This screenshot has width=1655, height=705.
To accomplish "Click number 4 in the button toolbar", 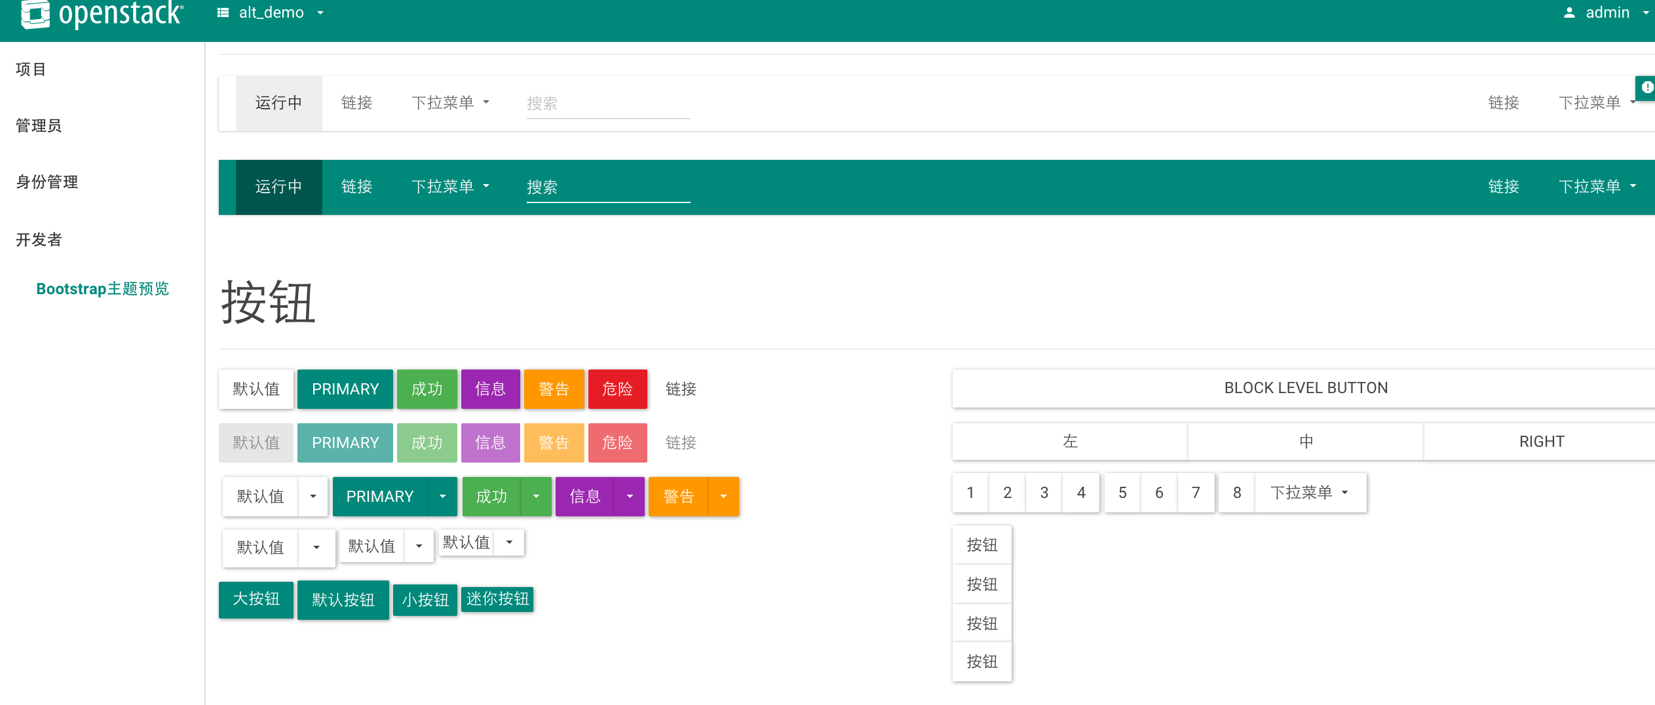I will [x=1081, y=493].
